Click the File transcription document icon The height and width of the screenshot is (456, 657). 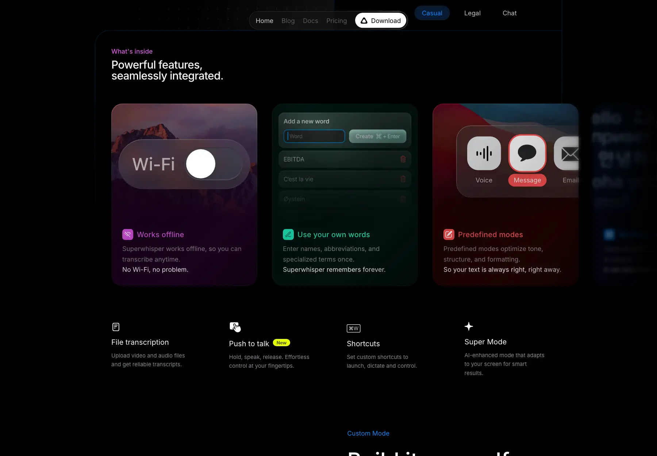point(116,327)
